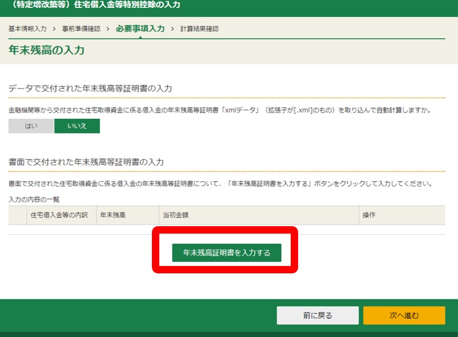
Task: Click データで交付された年末残高等証明書の入力 heading
Action: click(90, 89)
